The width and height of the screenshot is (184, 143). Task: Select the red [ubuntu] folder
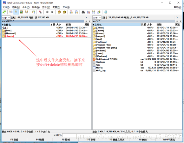click(46, 36)
